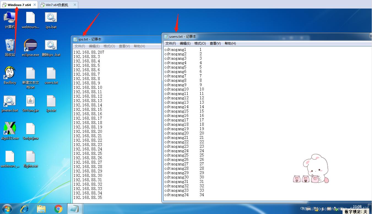Screen dimensions: 372x214
Task: Select users.txt desktop file icon
Action: pyautogui.click(x=51, y=75)
